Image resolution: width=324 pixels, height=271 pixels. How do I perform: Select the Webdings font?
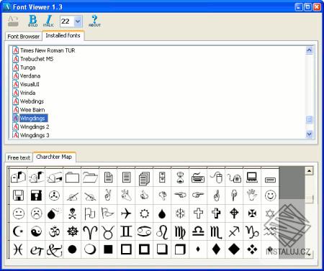coord(28,101)
